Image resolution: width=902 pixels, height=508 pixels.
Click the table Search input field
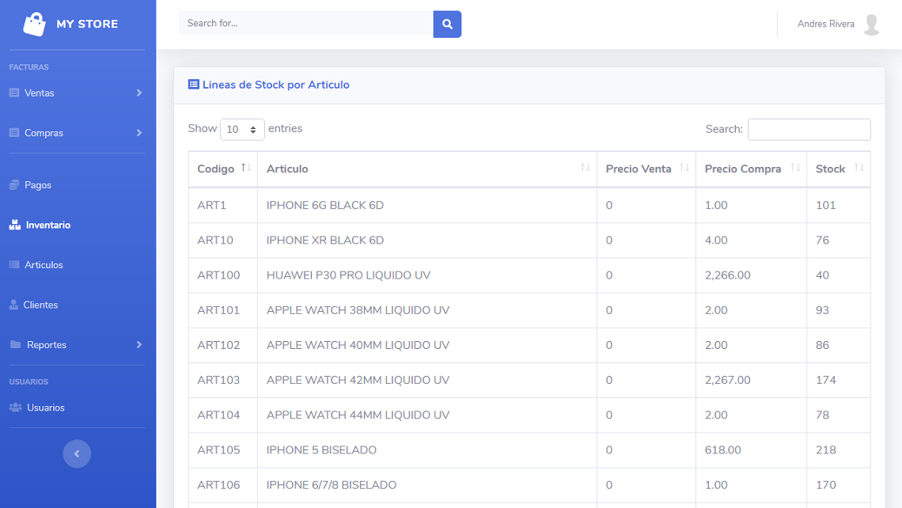pyautogui.click(x=809, y=129)
